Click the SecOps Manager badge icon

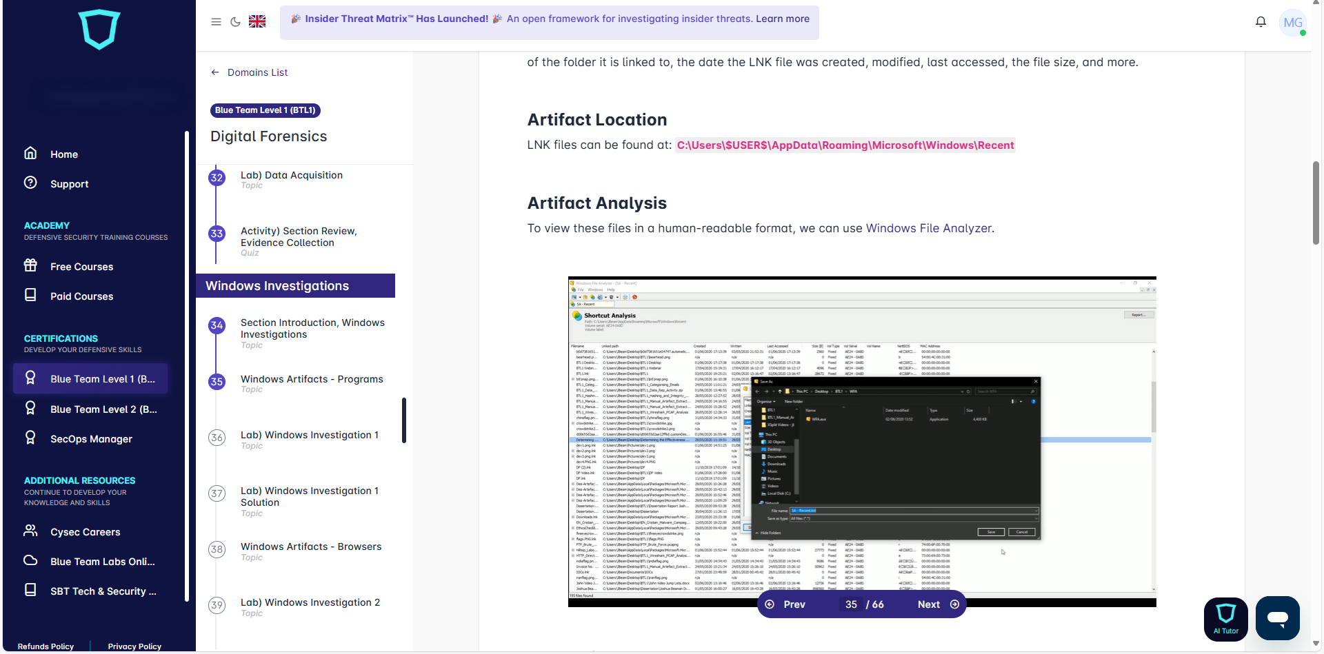[30, 438]
